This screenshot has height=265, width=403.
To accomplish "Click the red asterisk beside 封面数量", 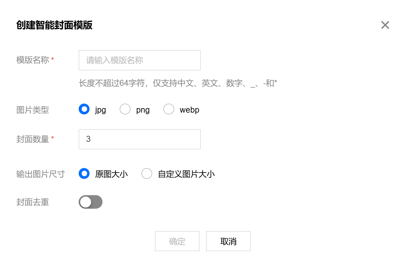I will 52,139.
